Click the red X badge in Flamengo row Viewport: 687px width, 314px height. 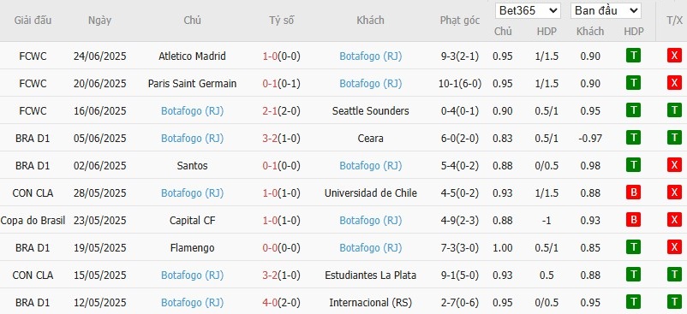click(x=674, y=247)
